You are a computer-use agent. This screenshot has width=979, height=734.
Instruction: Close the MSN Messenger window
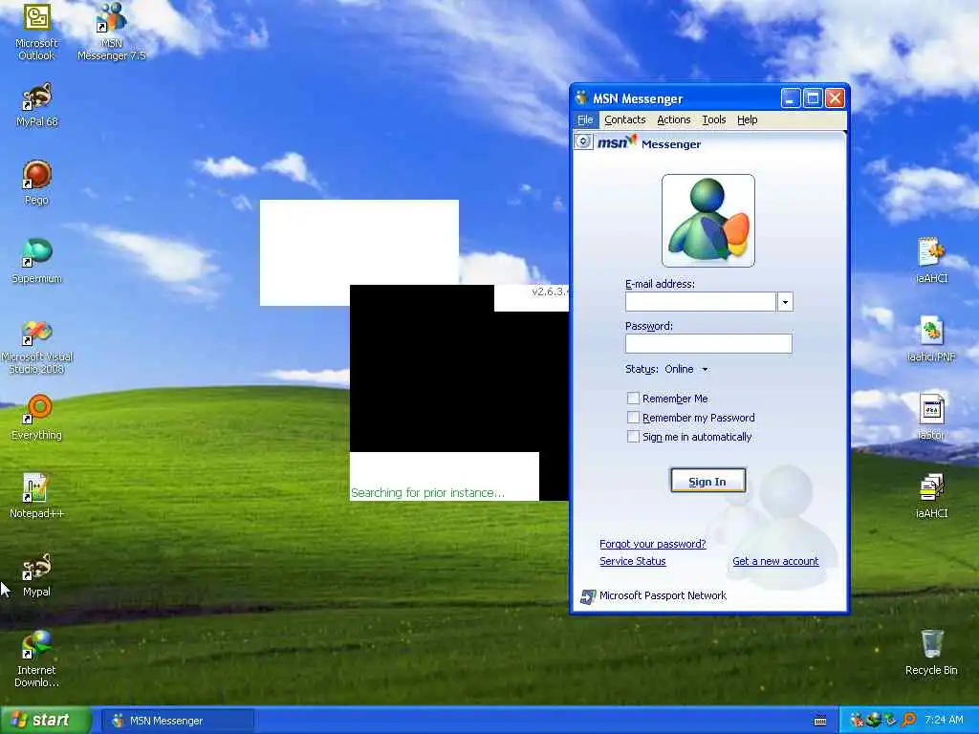pos(835,98)
